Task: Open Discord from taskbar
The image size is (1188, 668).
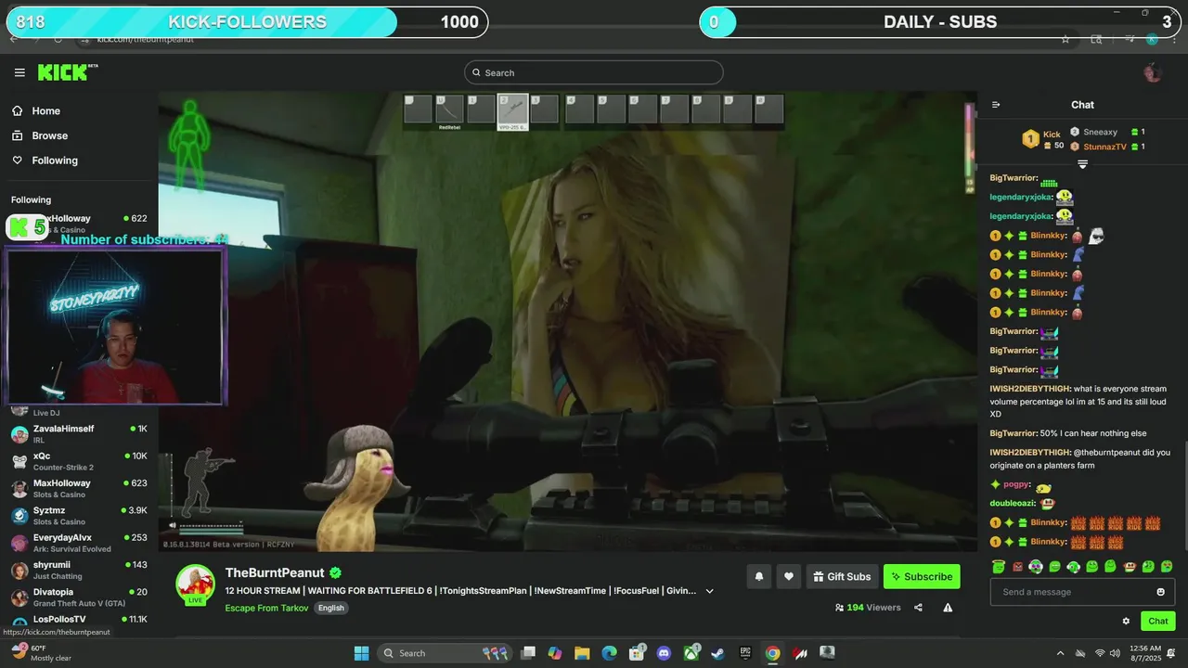Action: [x=664, y=653]
